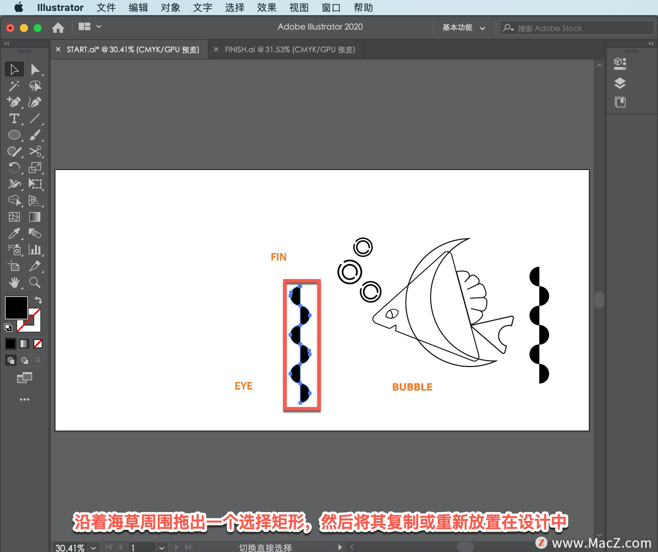658x552 pixels.
Task: Open the 基本功能 workspace dropdown
Action: click(x=463, y=27)
